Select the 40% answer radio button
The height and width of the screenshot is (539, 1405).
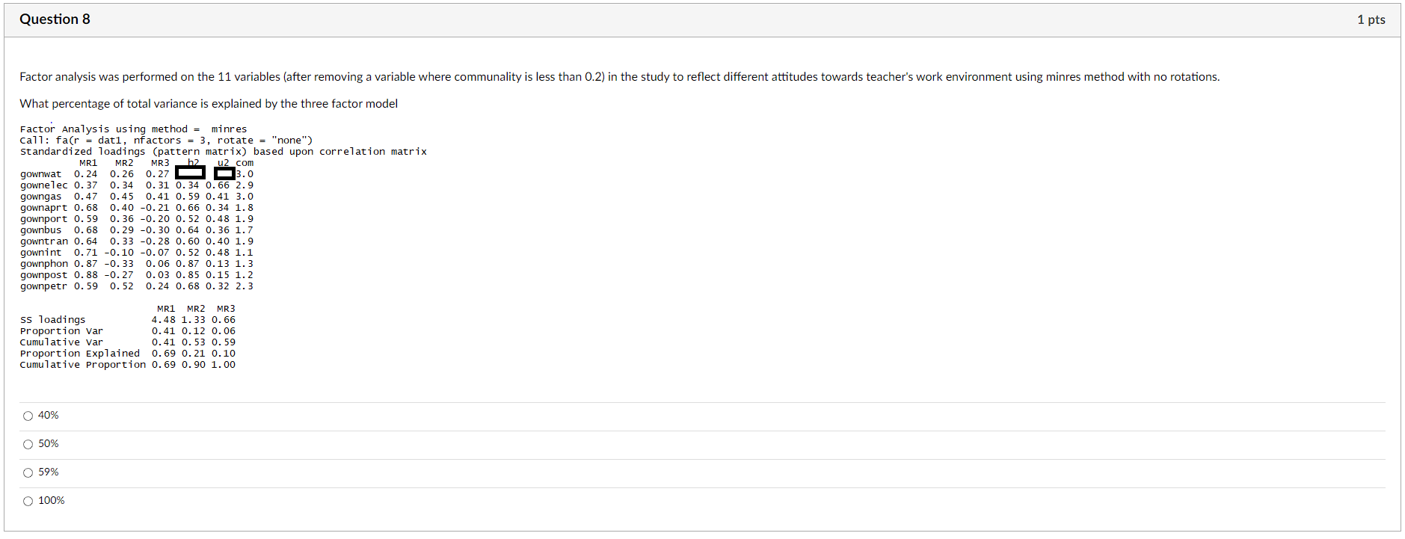click(x=28, y=415)
